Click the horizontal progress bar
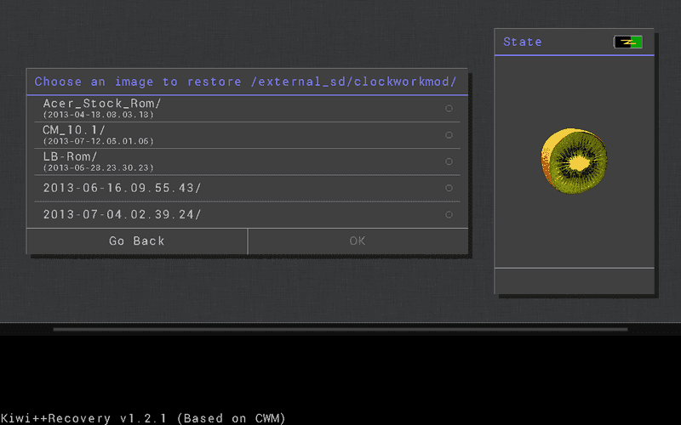681x425 pixels. point(340,329)
